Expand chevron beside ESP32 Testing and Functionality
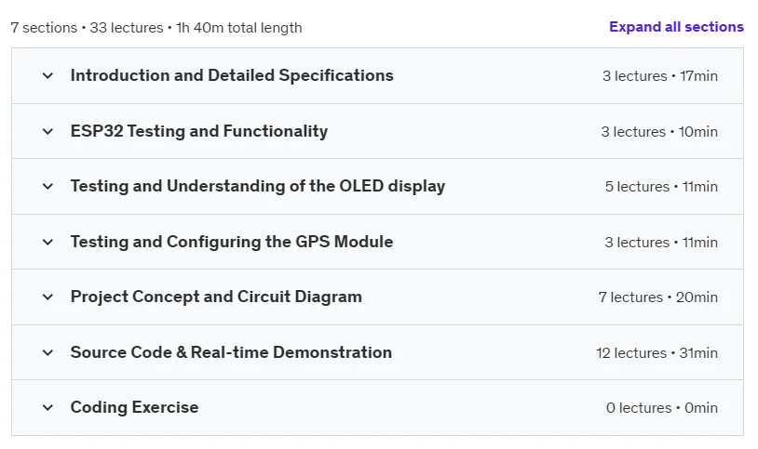The width and height of the screenshot is (758, 449). [x=47, y=131]
